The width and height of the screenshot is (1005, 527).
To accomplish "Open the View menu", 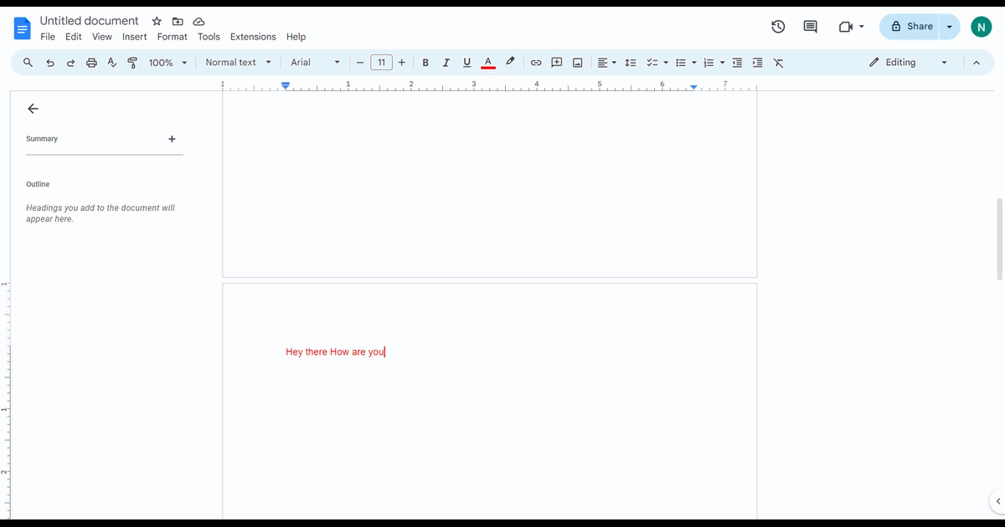I will pyautogui.click(x=102, y=37).
